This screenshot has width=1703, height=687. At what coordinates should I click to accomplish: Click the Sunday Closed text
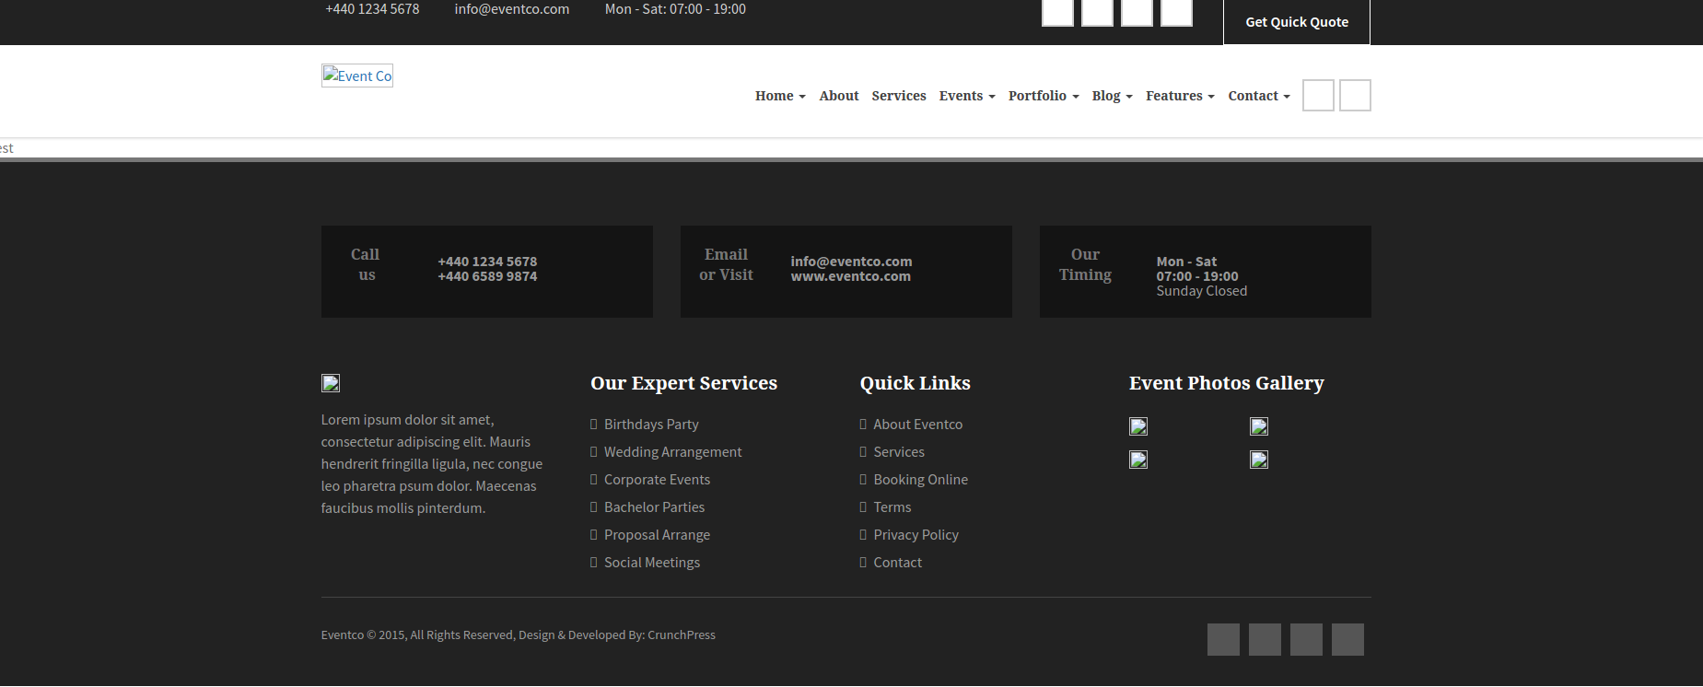1202,291
